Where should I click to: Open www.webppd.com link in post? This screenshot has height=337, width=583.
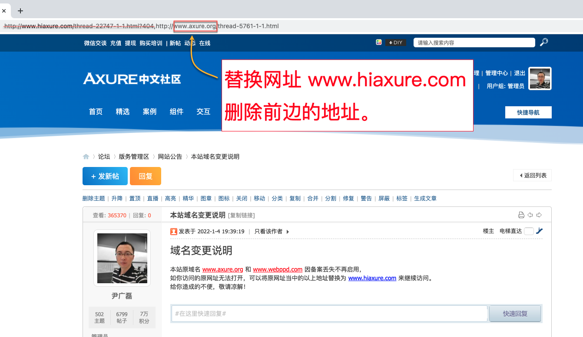point(278,269)
